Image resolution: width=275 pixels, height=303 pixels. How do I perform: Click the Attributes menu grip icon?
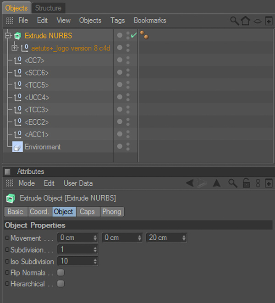click(x=10, y=183)
